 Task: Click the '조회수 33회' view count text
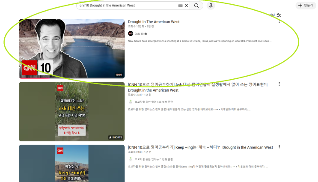pyautogui.click(x=135, y=95)
